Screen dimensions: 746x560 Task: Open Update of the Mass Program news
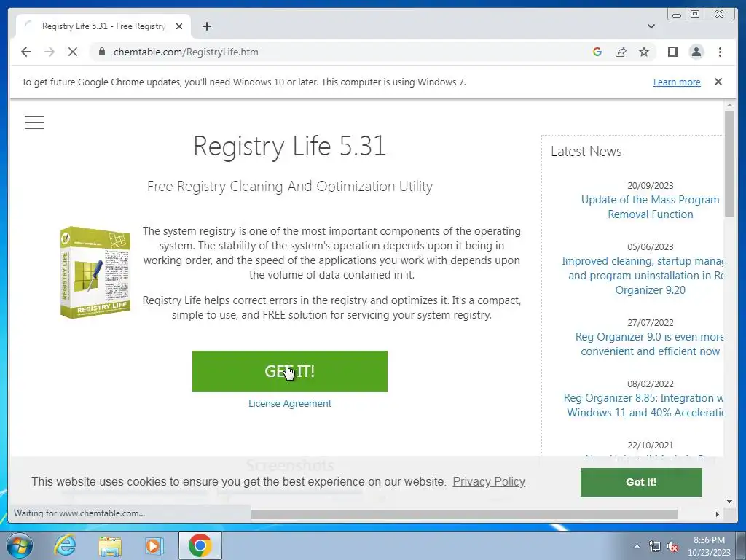(650, 206)
